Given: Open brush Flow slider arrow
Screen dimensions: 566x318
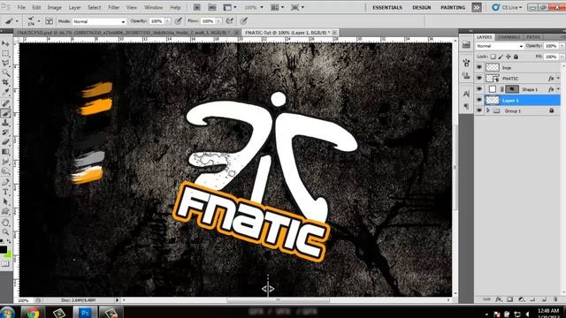Looking at the screenshot, I should pos(218,21).
